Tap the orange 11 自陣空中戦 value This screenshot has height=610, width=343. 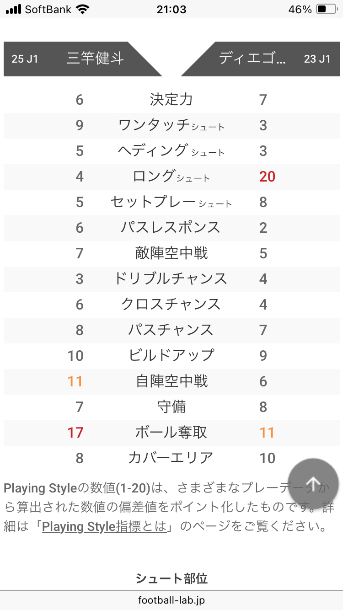(x=75, y=381)
